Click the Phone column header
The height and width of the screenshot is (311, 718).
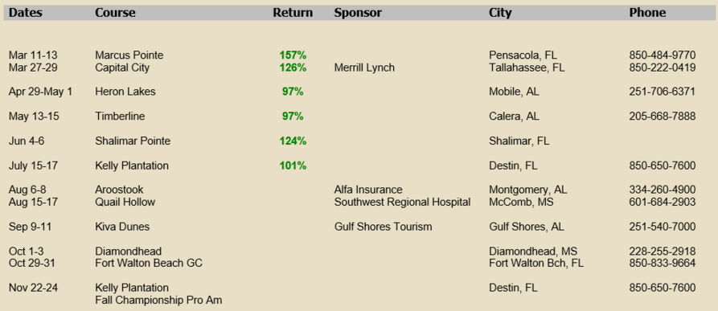(647, 13)
